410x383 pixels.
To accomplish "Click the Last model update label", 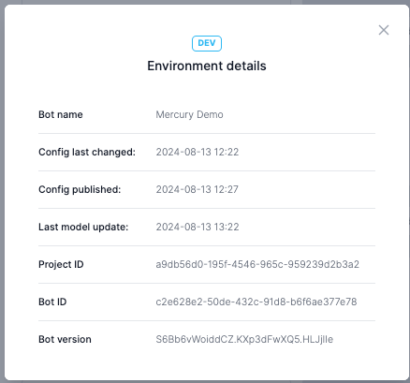I will point(83,227).
